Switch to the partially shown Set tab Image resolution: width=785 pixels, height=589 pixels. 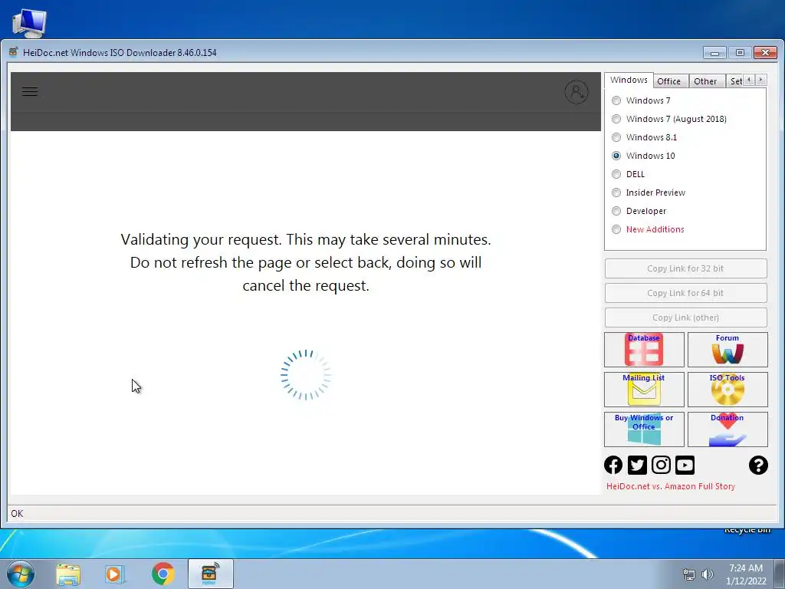[735, 81]
